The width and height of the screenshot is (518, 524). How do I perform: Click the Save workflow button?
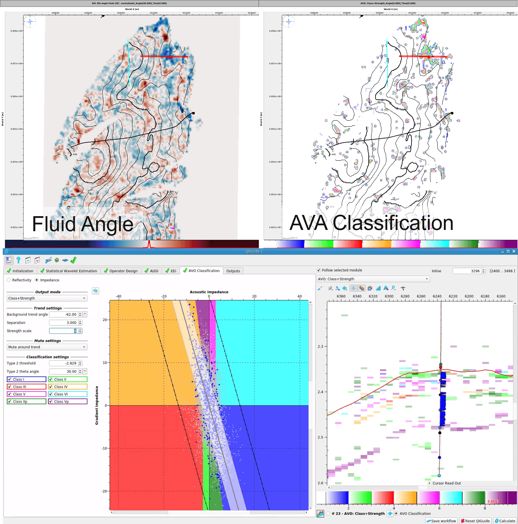(x=441, y=521)
